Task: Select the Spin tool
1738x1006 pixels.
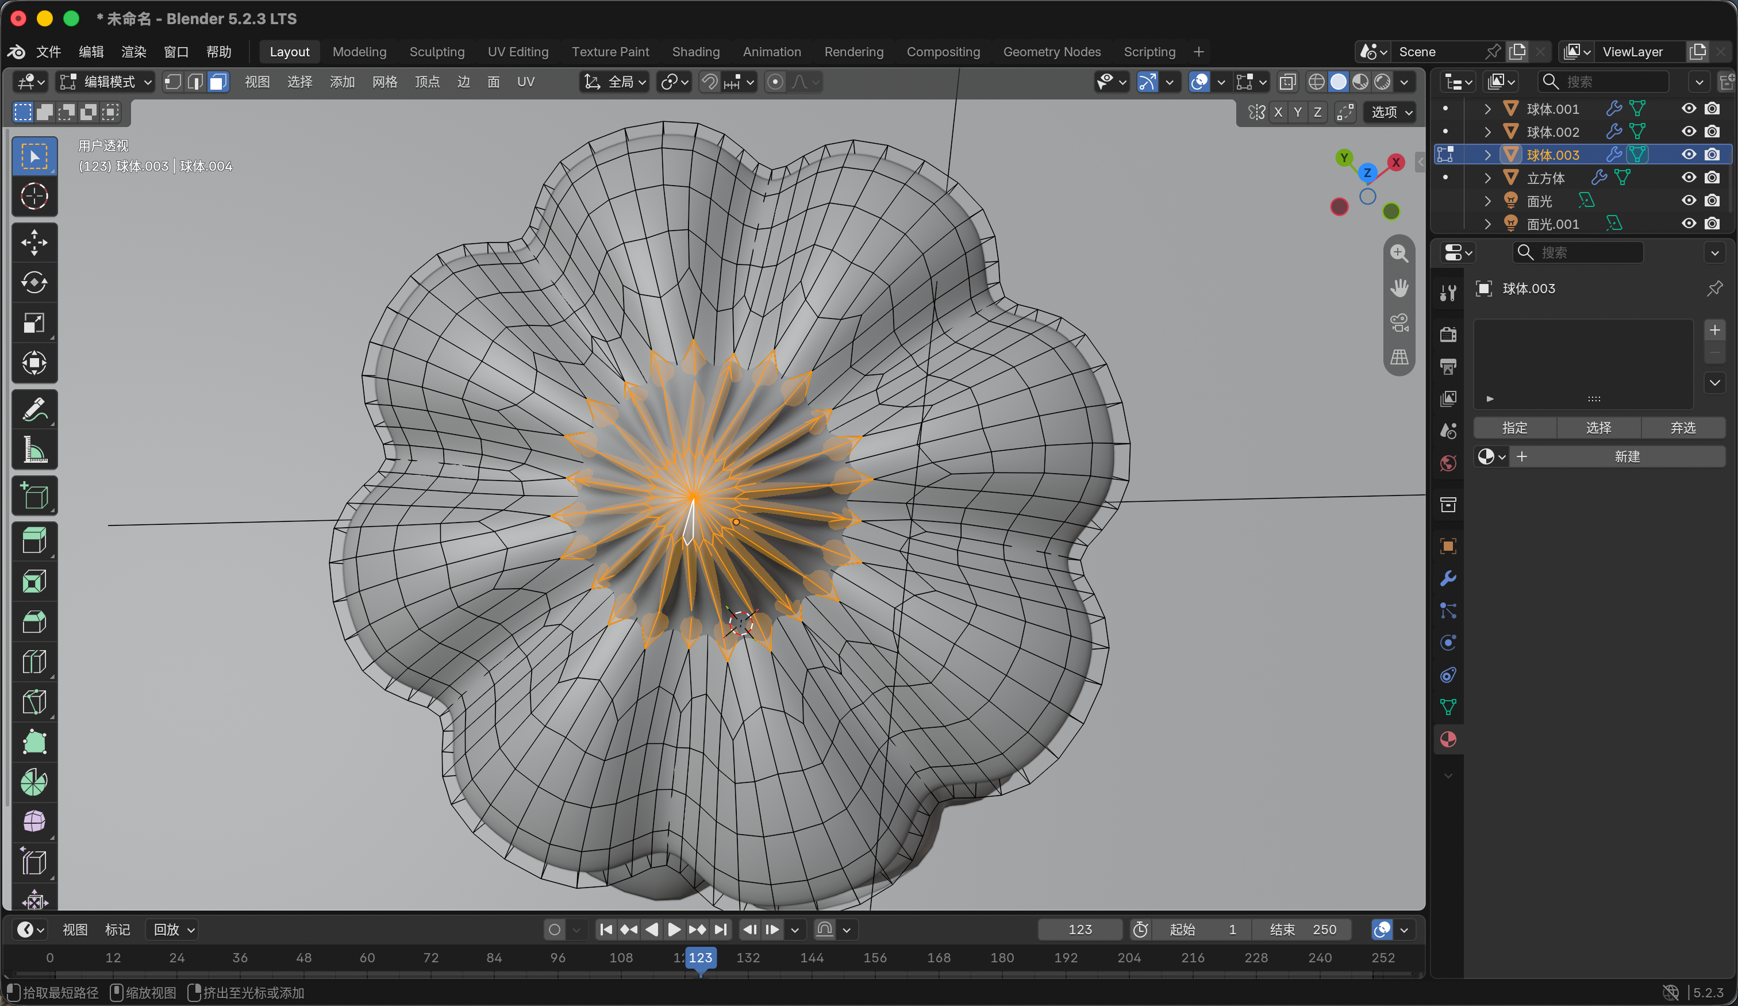Action: click(34, 782)
